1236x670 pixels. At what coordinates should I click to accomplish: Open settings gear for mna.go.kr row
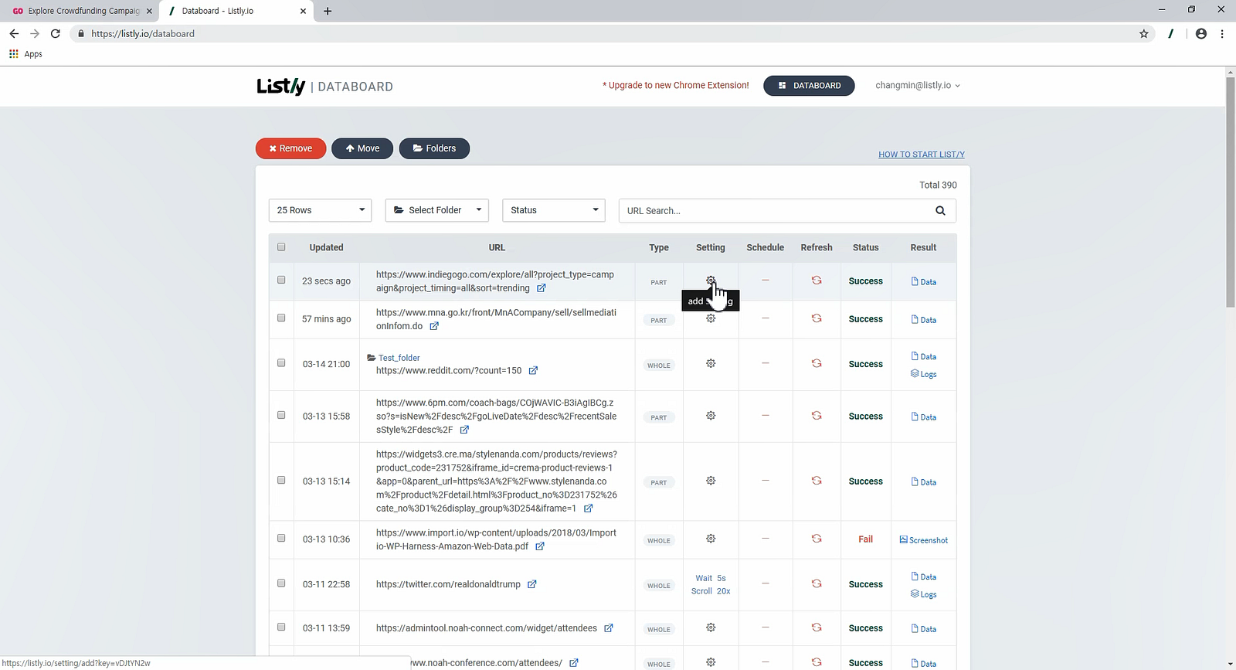coord(711,318)
